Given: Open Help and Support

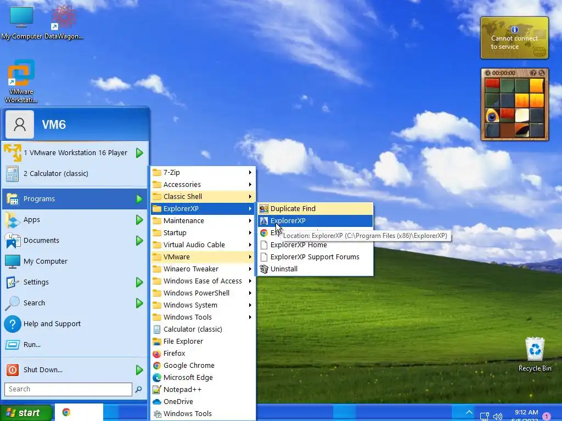Looking at the screenshot, I should (75, 323).
